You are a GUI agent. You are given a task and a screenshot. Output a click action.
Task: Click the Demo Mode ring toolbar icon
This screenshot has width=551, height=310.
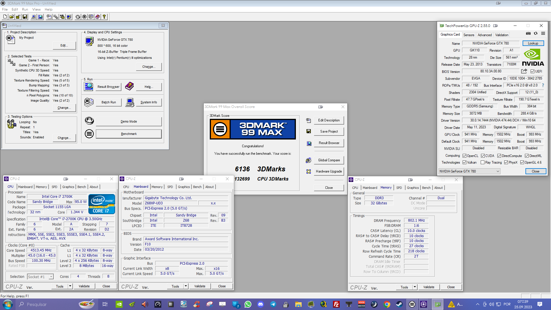[x=78, y=17]
